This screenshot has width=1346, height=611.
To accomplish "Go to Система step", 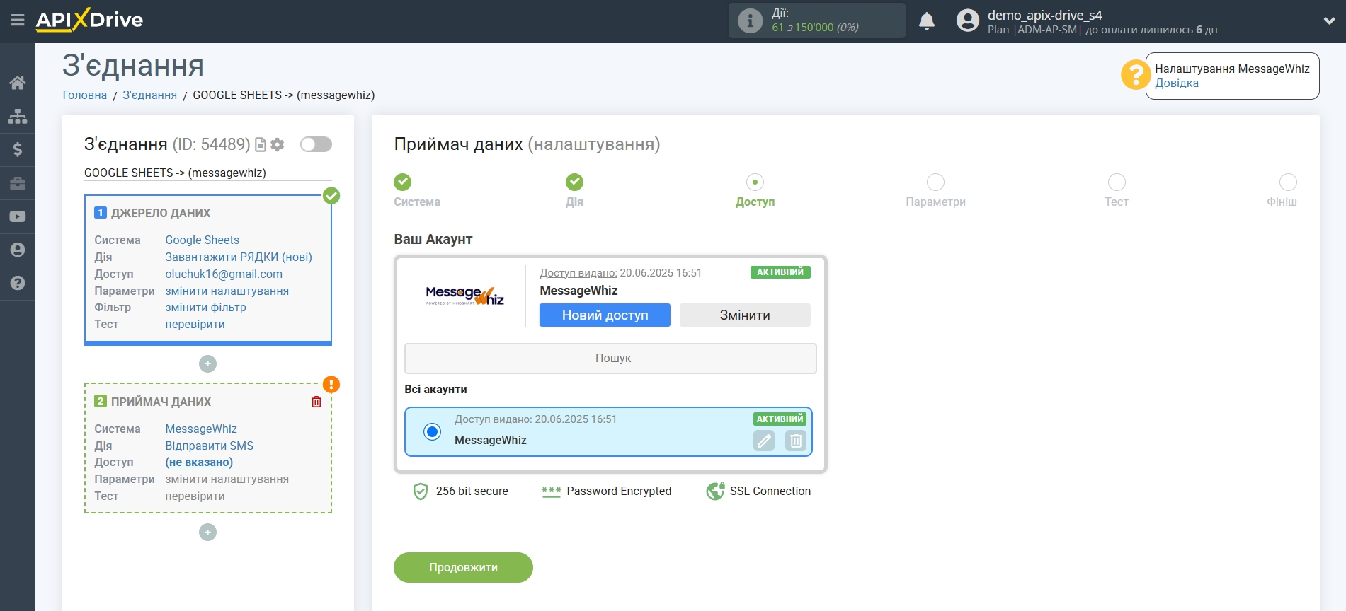I will click(402, 182).
